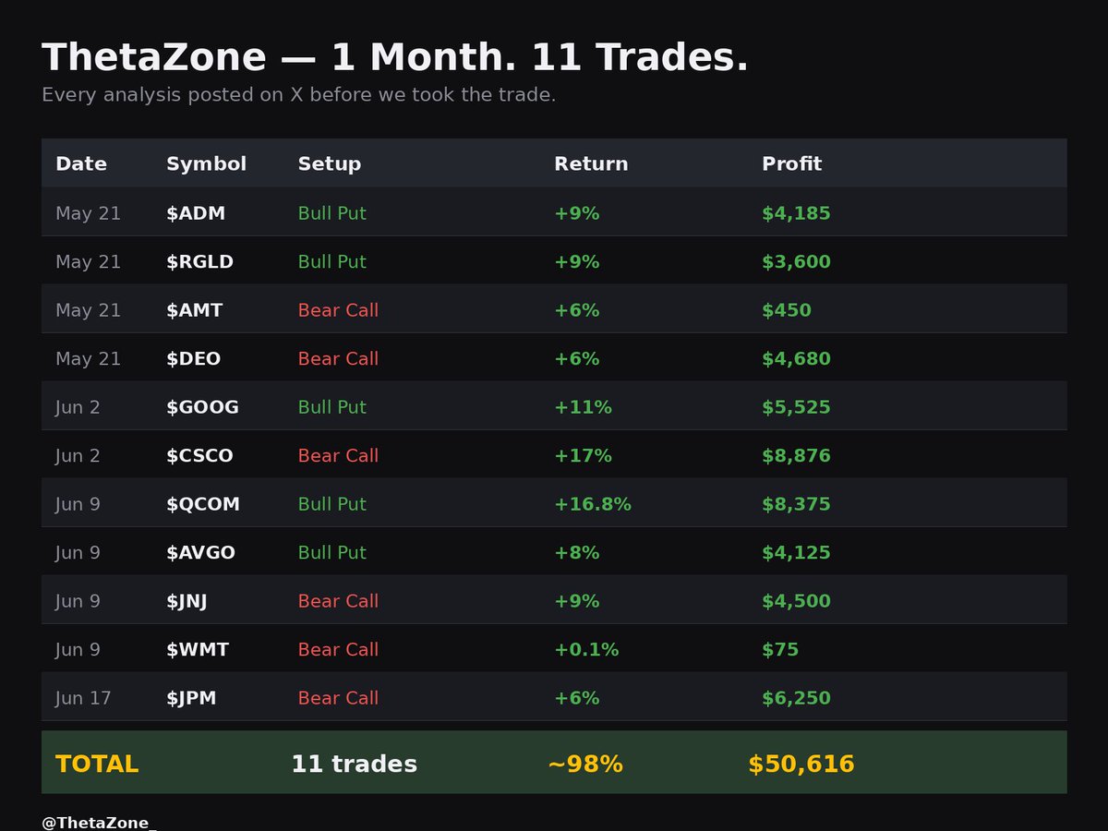Screen dimensions: 1108x831
Task: Click the Bull Put setup for $QCOM
Action: coord(331,504)
